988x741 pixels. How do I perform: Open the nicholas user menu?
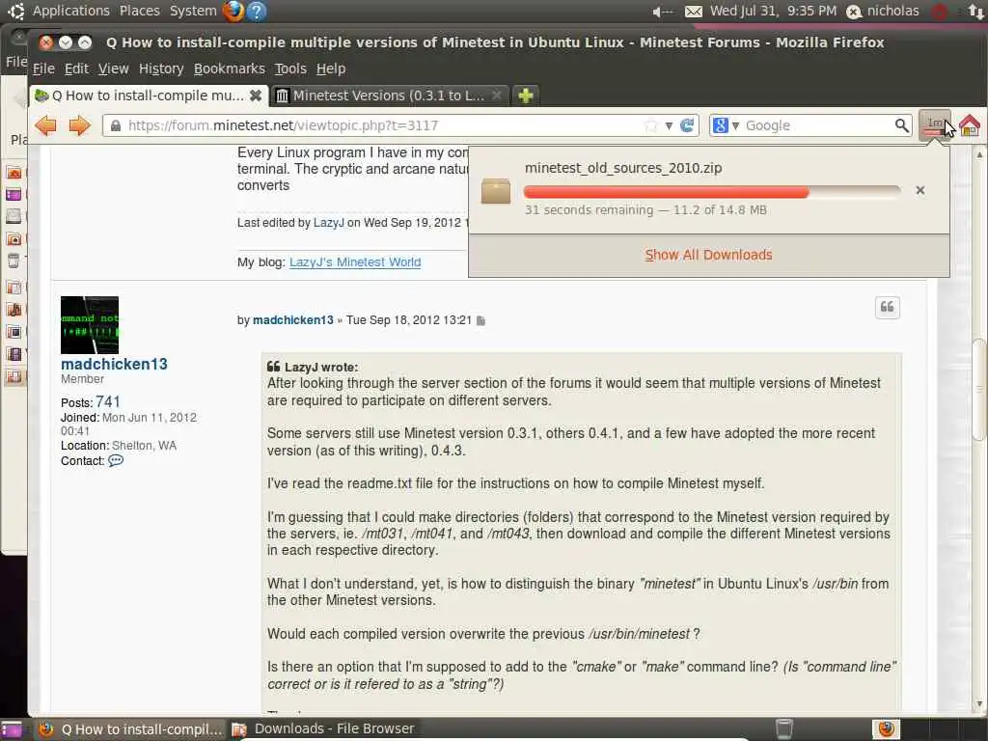tap(883, 11)
